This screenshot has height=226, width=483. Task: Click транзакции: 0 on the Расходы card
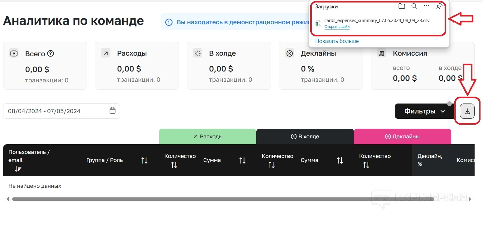pos(139,80)
